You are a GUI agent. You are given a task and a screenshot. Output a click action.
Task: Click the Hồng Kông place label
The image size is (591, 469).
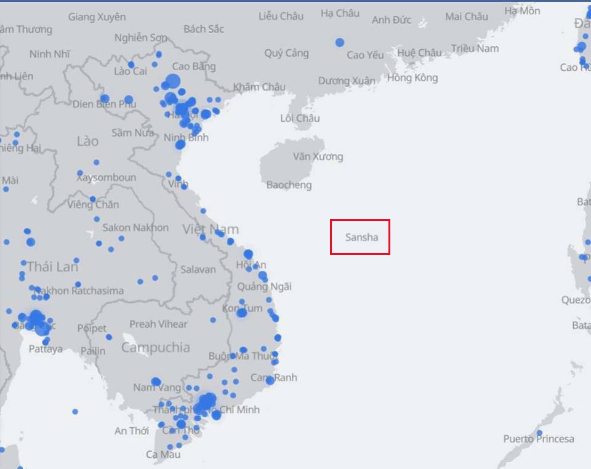[x=413, y=78]
